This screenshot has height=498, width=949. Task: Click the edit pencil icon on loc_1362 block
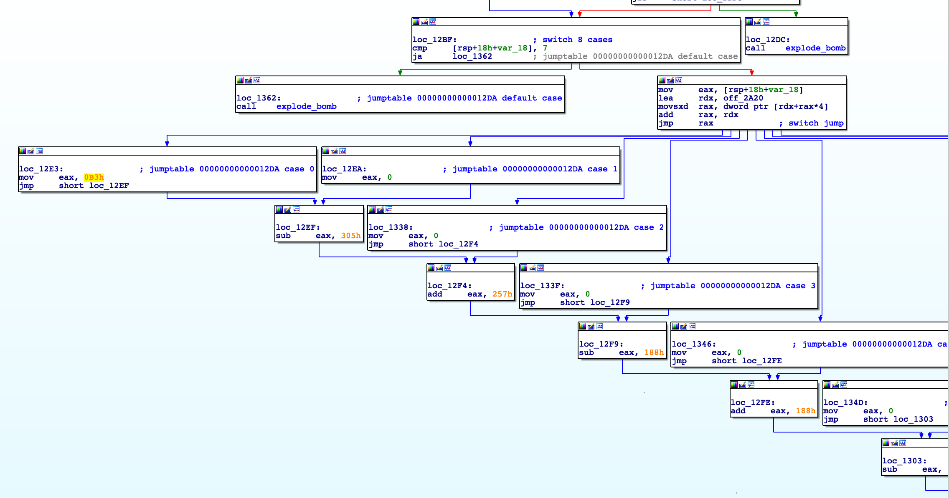tap(249, 80)
